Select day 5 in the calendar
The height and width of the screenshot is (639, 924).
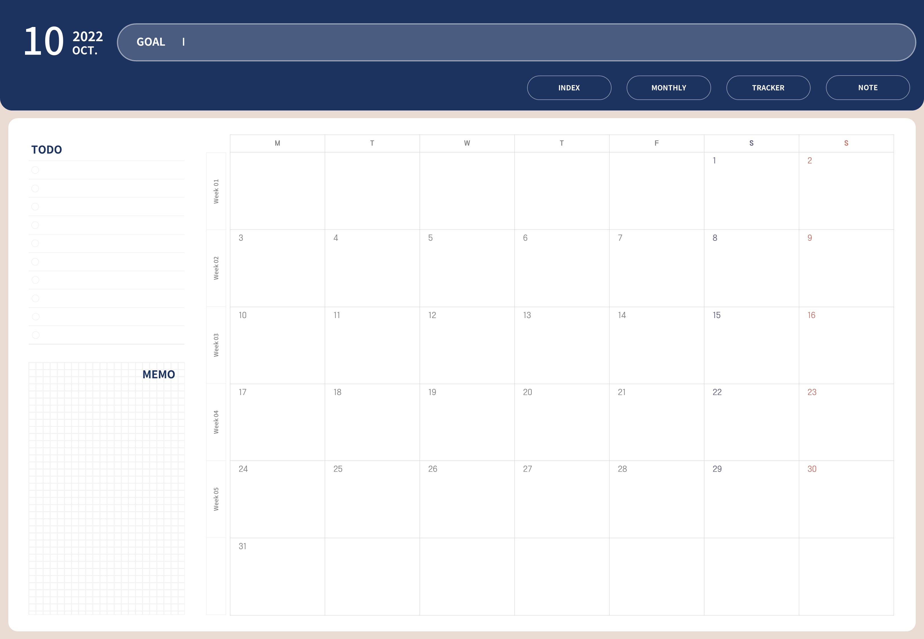click(467, 268)
